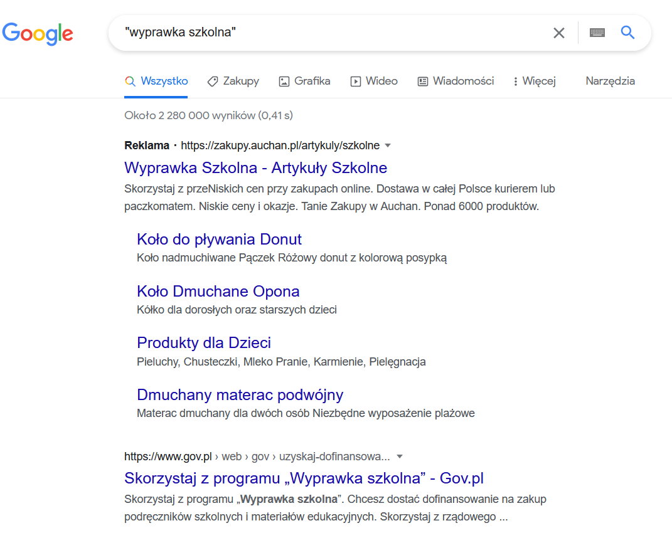The image size is (672, 533).
Task: Open the Produkty dla Dzieci link
Action: pyautogui.click(x=204, y=343)
